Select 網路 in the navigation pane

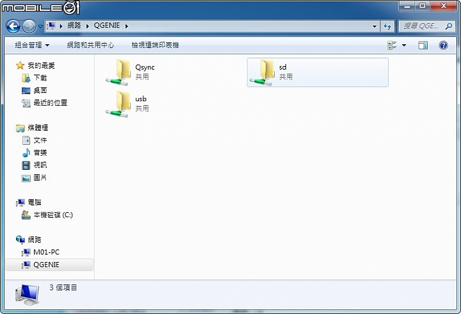click(35, 240)
